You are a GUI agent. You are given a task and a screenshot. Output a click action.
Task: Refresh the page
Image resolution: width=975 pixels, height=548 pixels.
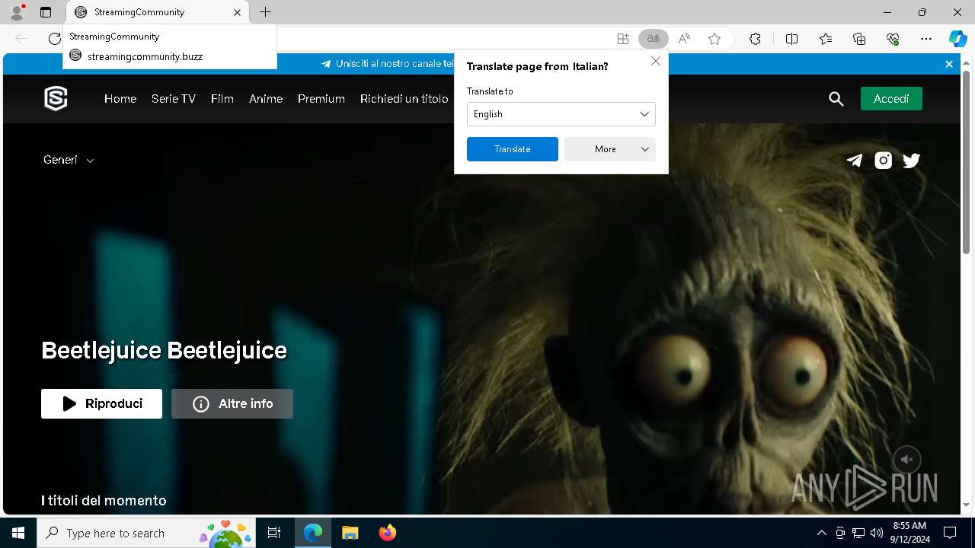pyautogui.click(x=54, y=39)
